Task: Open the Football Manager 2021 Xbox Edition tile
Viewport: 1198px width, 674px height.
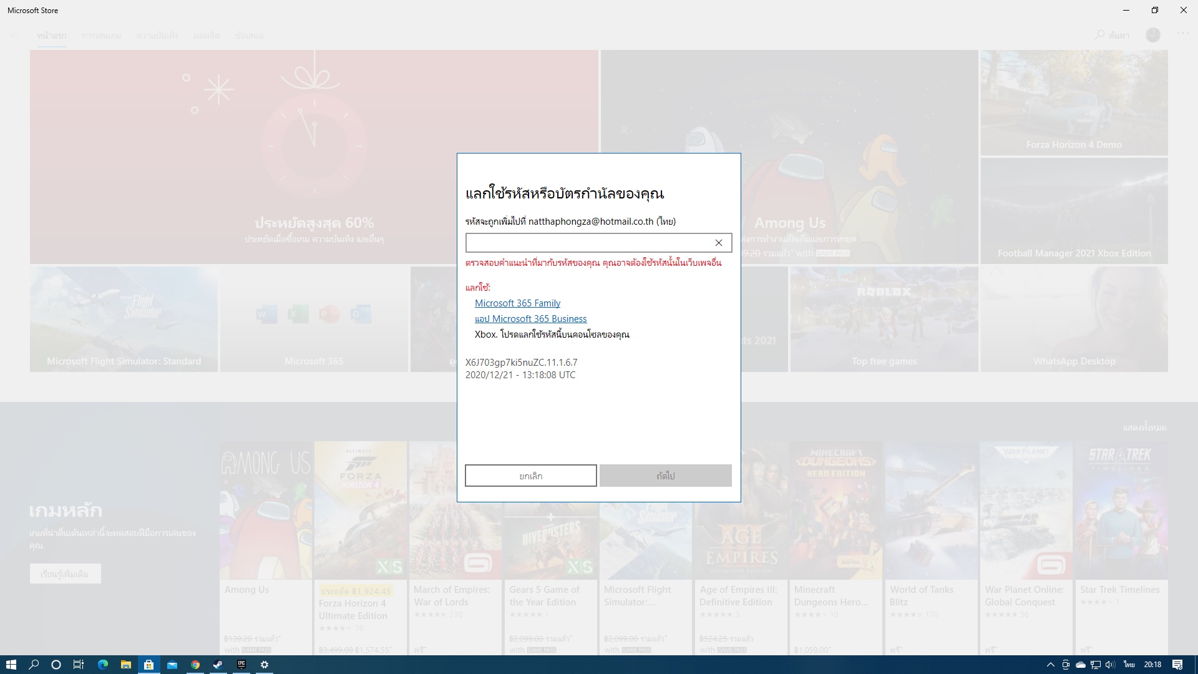Action: [1074, 211]
